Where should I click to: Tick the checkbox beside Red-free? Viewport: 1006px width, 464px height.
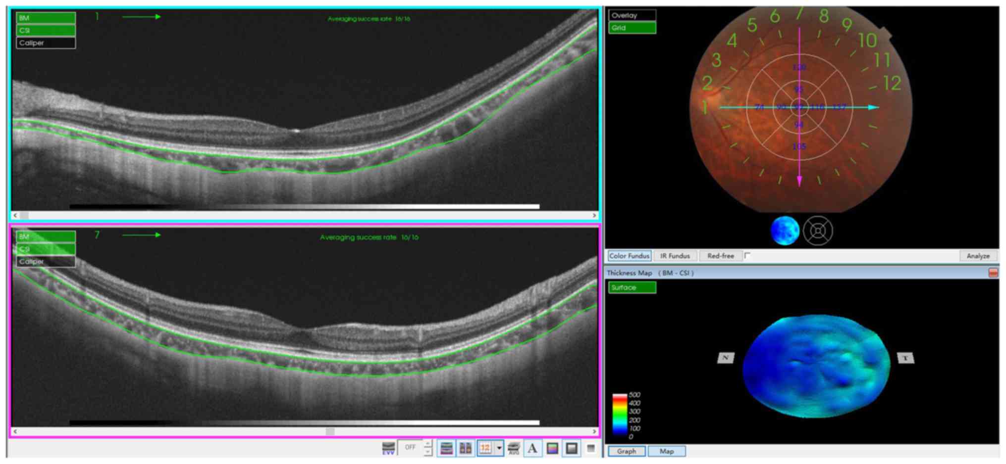[747, 256]
